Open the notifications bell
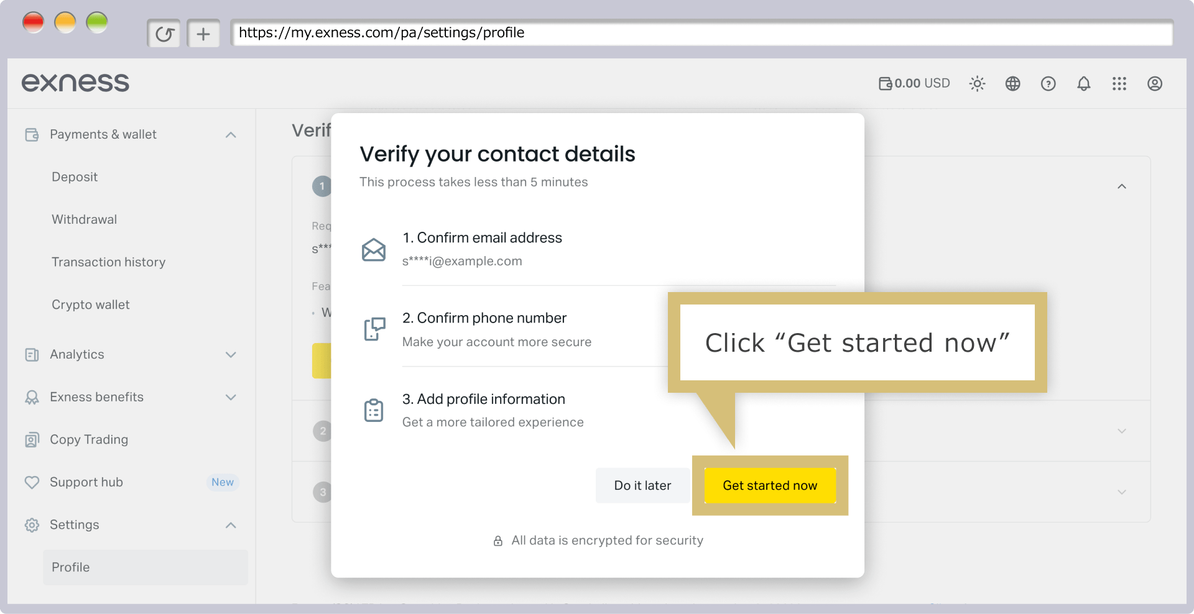 coord(1083,83)
